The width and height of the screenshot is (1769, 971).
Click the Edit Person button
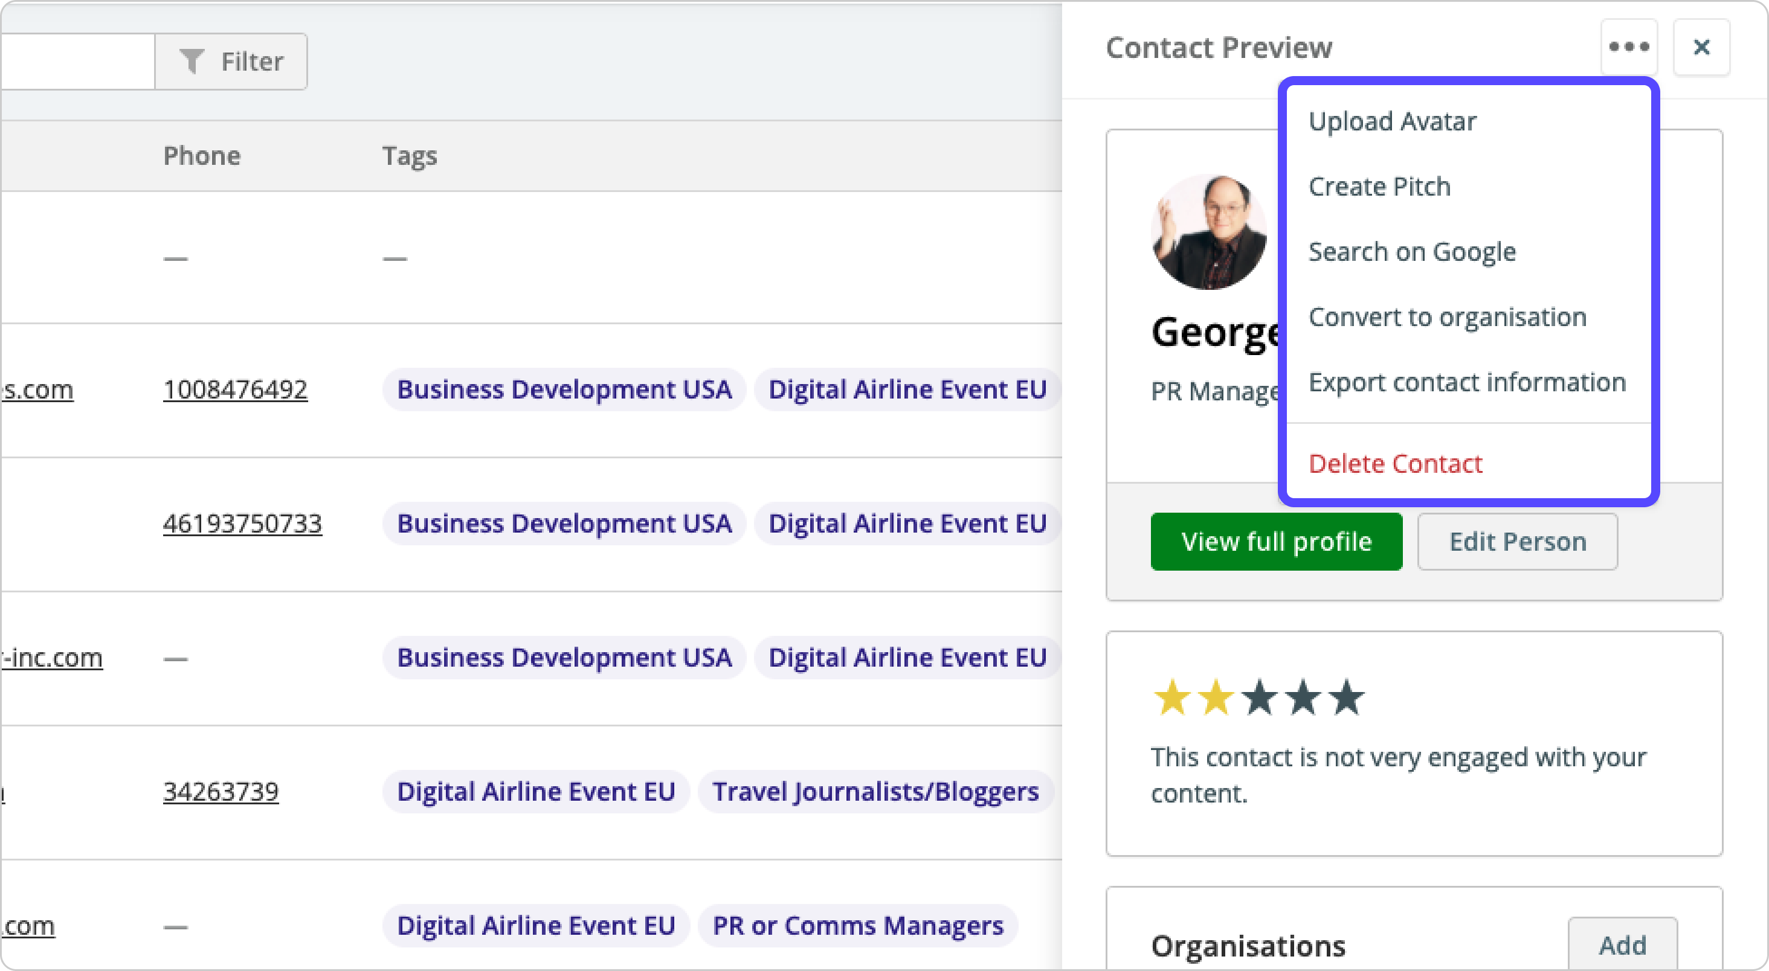[1517, 542]
